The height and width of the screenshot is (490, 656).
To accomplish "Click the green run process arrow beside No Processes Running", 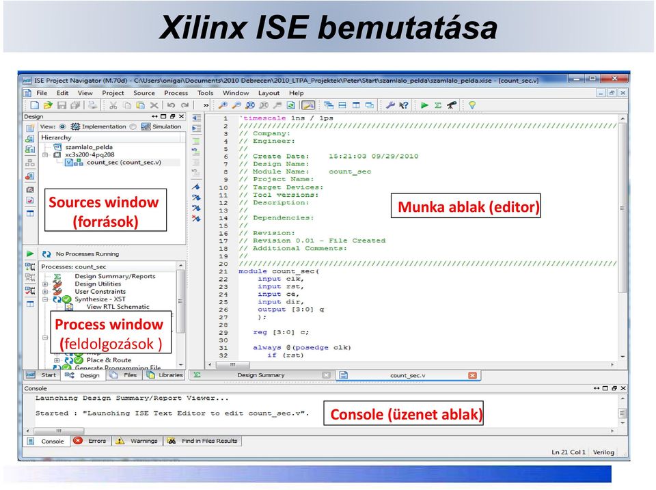I will (x=29, y=254).
